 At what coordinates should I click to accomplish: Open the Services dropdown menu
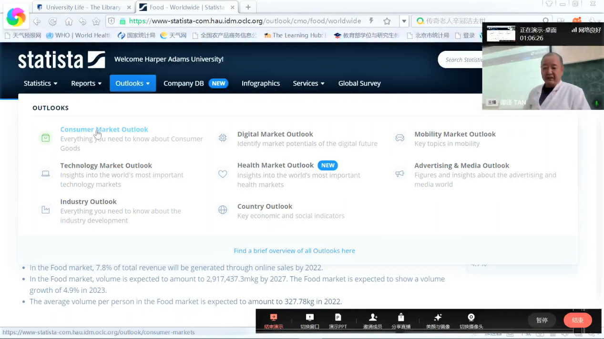[308, 83]
